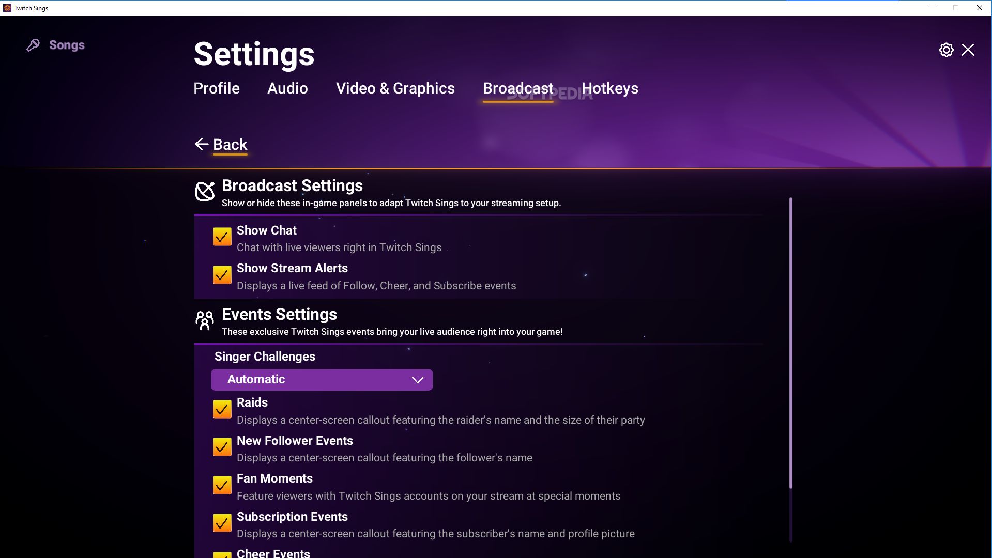
Task: Uncheck the Fan Moments checkbox
Action: point(222,485)
